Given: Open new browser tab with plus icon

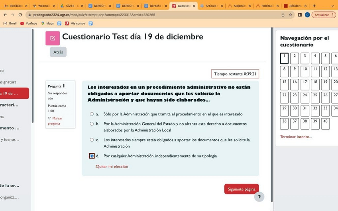Looking at the screenshot, I should coord(314,6).
